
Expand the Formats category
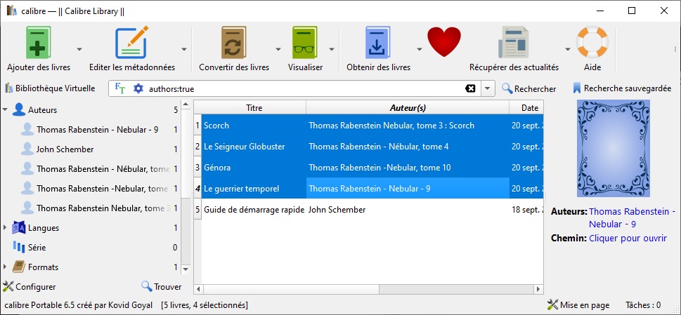tap(6, 267)
